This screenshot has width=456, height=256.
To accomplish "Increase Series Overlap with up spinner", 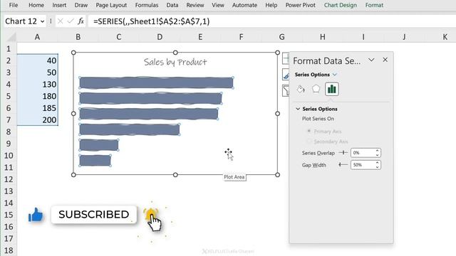I will pos(377,151).
